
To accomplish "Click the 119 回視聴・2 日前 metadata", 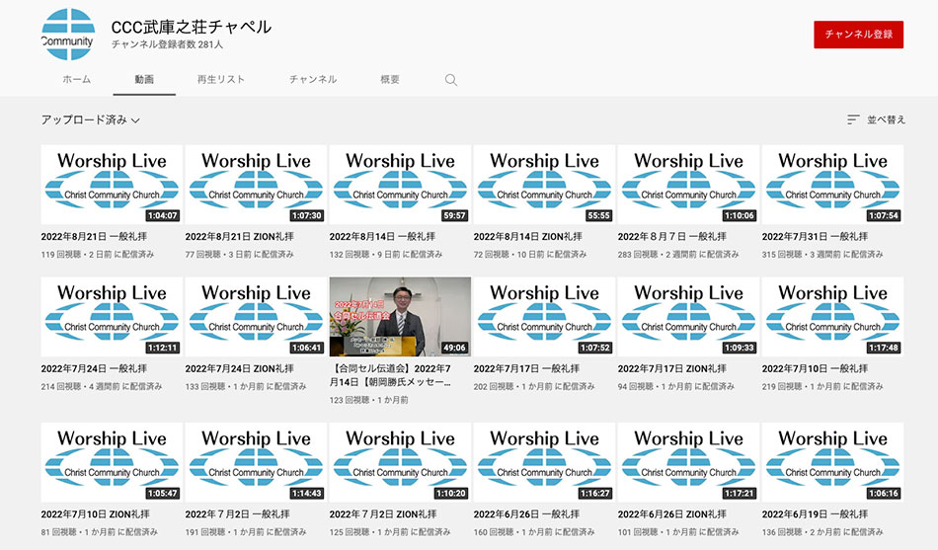I will (x=98, y=255).
